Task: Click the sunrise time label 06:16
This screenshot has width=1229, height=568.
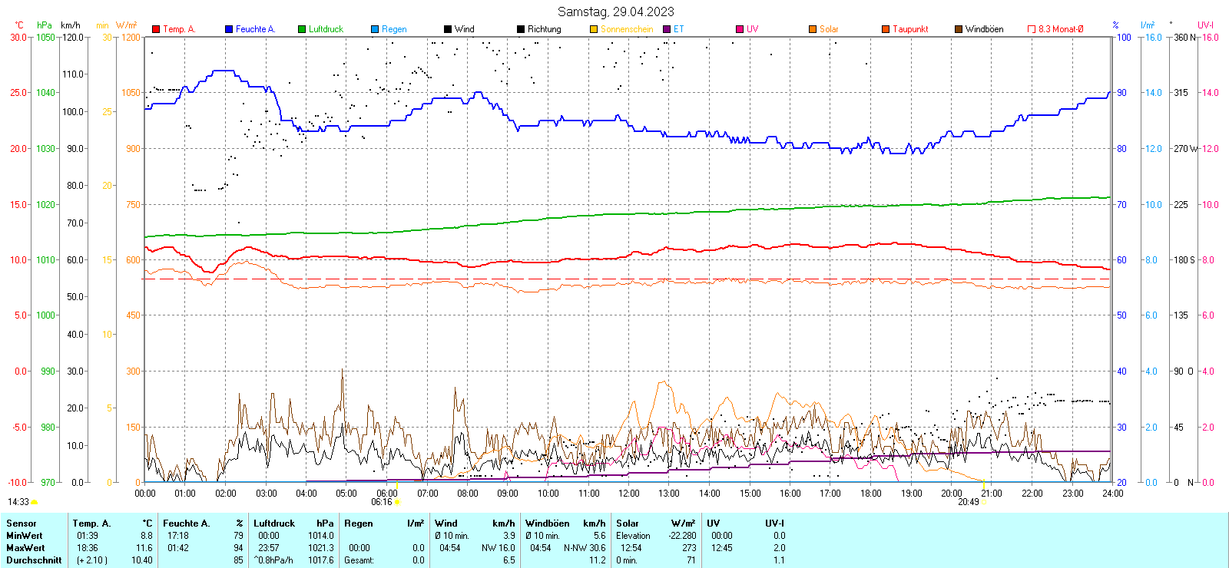Action: click(x=382, y=502)
